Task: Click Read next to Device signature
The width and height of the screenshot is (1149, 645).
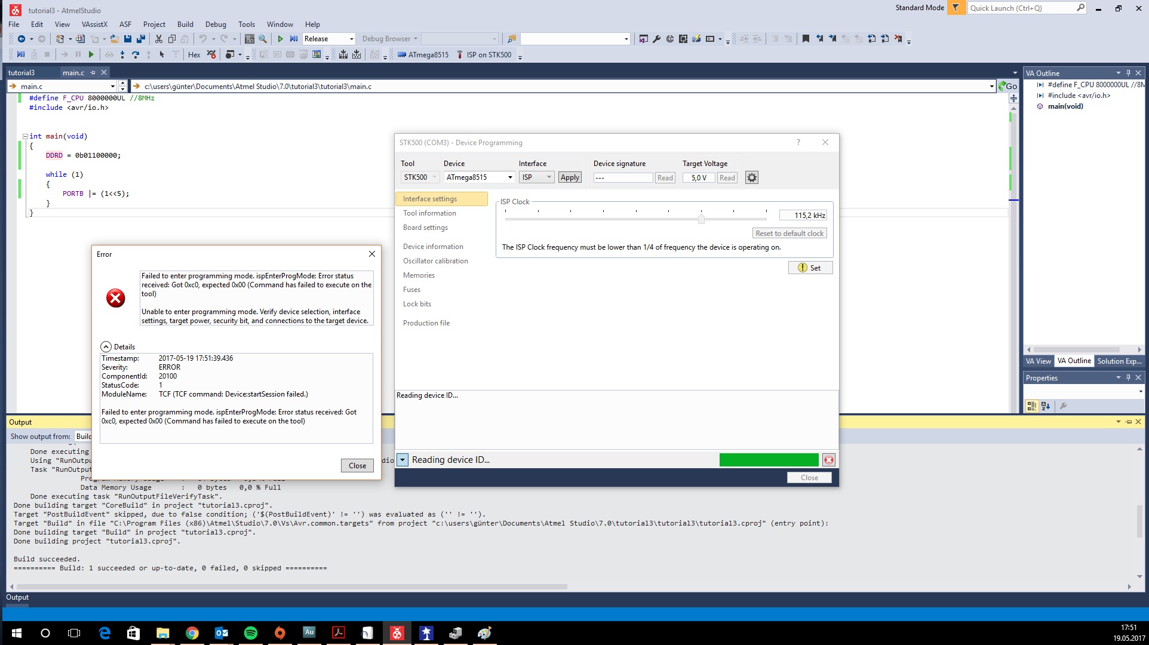Action: pyautogui.click(x=665, y=178)
